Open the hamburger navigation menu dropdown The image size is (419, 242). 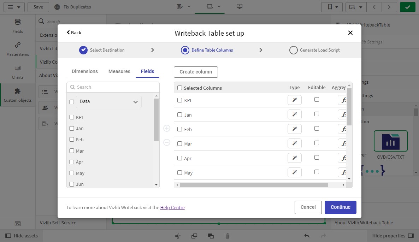[14, 7]
